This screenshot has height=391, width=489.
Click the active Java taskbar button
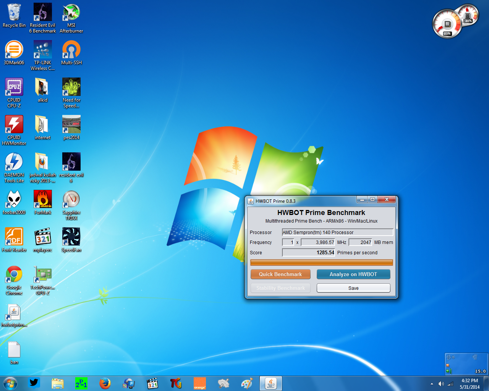[271, 383]
